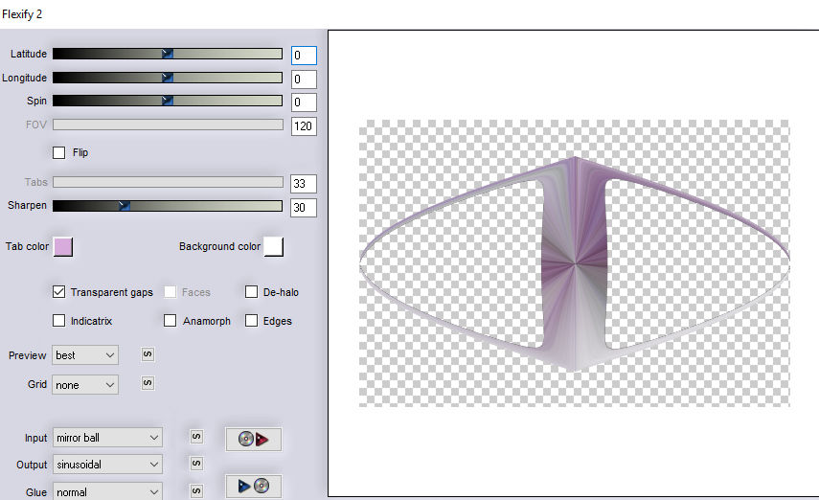819x500 pixels.
Task: Click the purple sinusoidal preview image
Action: tap(575, 263)
